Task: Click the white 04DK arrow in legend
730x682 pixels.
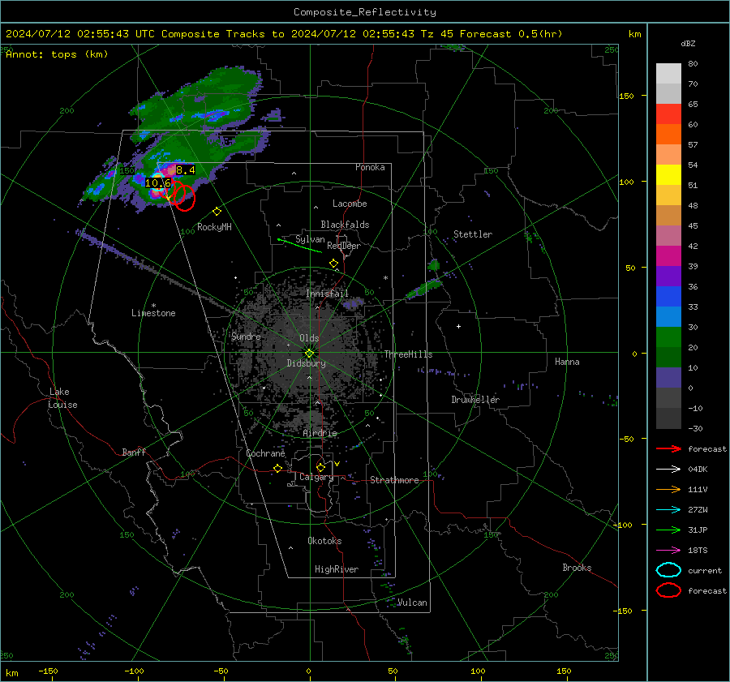Action: [668, 469]
